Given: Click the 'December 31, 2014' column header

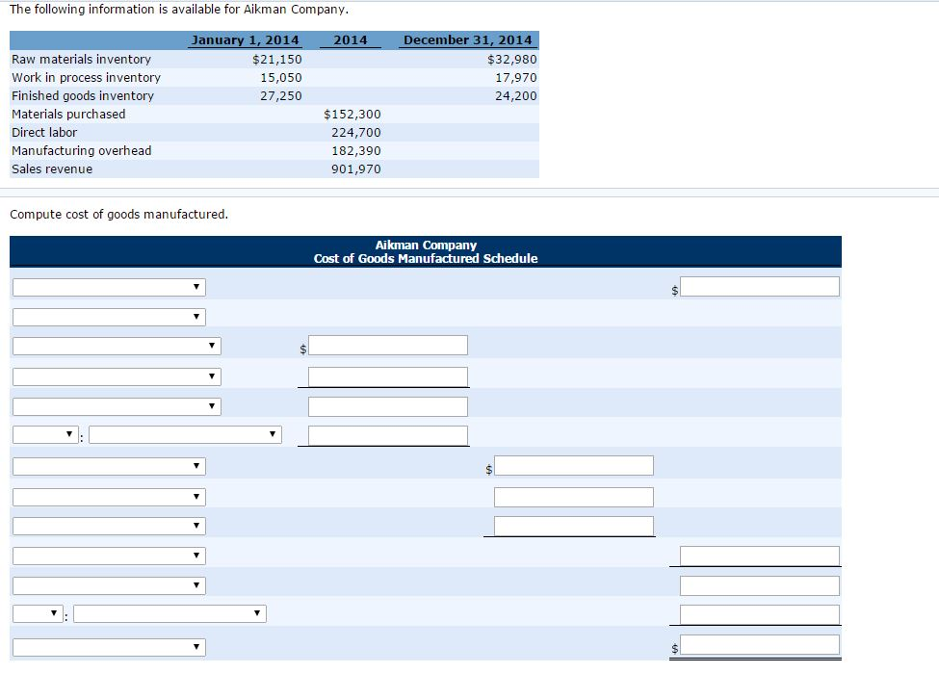Looking at the screenshot, I should click(468, 40).
